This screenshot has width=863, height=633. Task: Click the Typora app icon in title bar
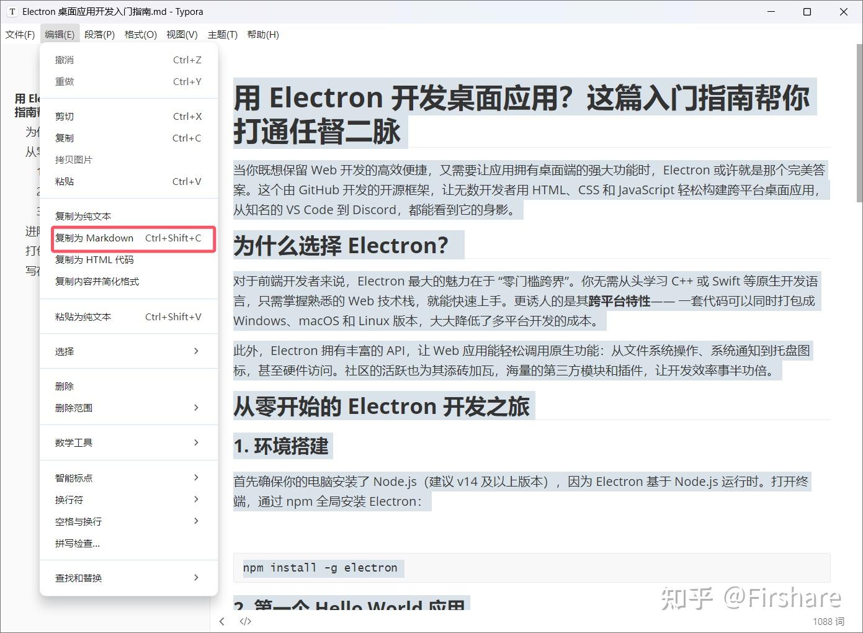(12, 12)
